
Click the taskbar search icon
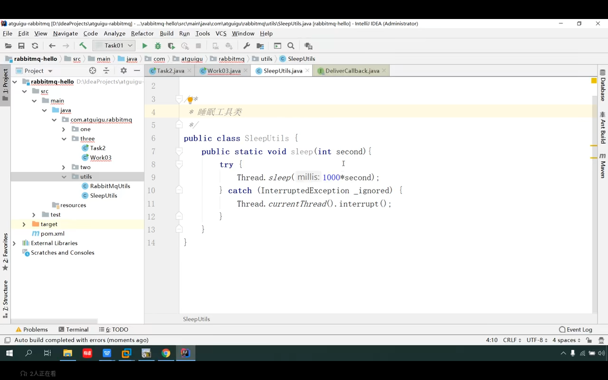tap(28, 353)
